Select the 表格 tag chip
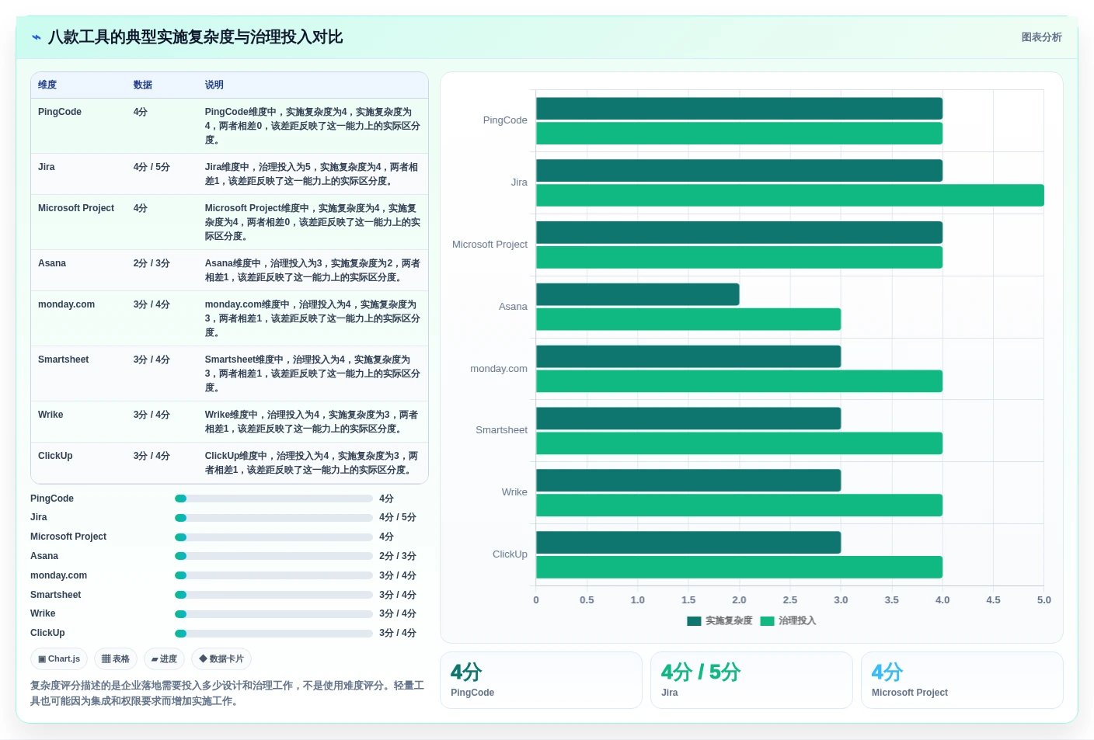Viewport: 1094px width, 740px height. tap(116, 658)
